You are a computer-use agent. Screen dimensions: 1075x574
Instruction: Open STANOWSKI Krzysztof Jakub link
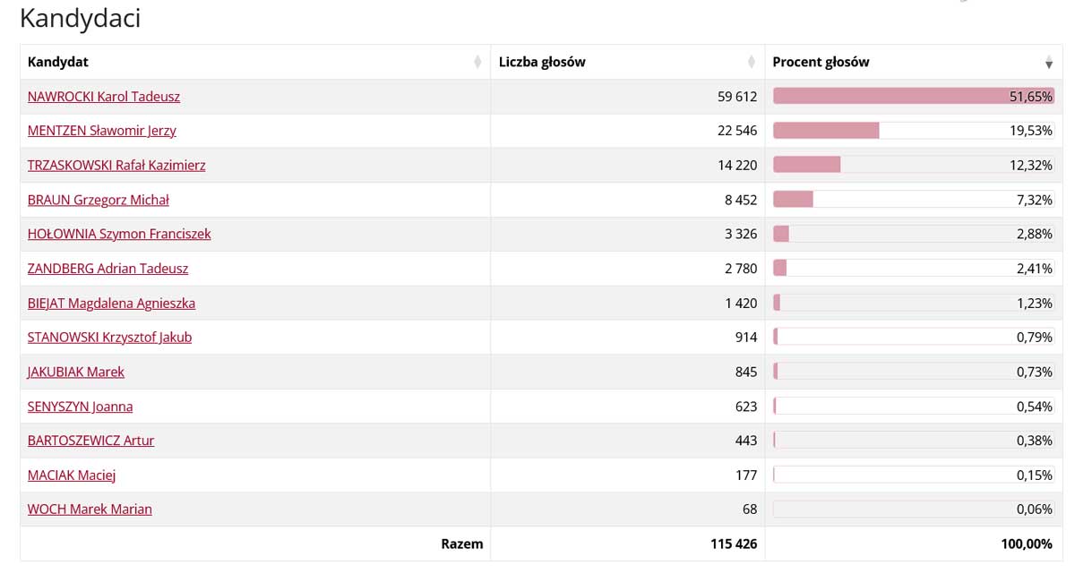pos(109,338)
